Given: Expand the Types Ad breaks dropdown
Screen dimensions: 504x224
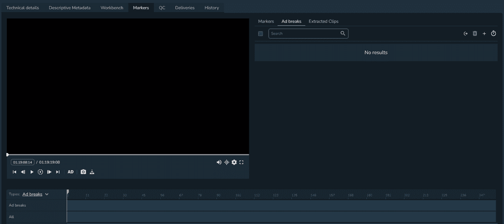Looking at the screenshot, I should 36,194.
